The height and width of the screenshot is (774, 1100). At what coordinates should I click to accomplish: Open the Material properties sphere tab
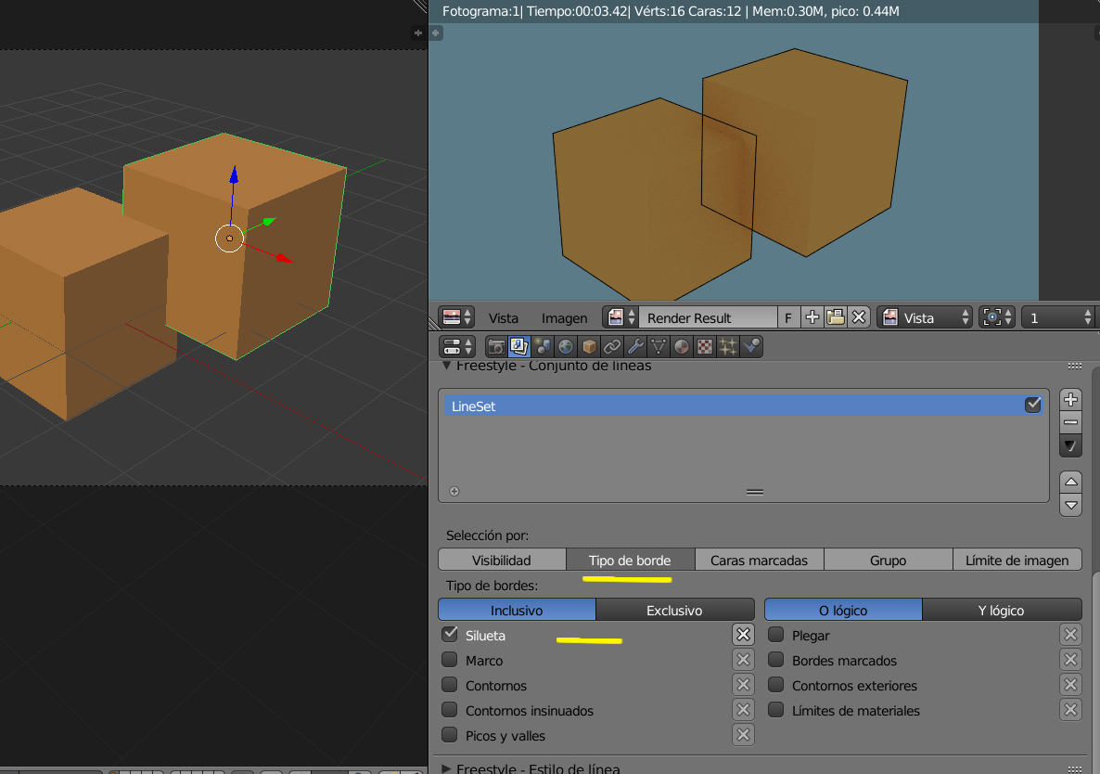pos(682,347)
